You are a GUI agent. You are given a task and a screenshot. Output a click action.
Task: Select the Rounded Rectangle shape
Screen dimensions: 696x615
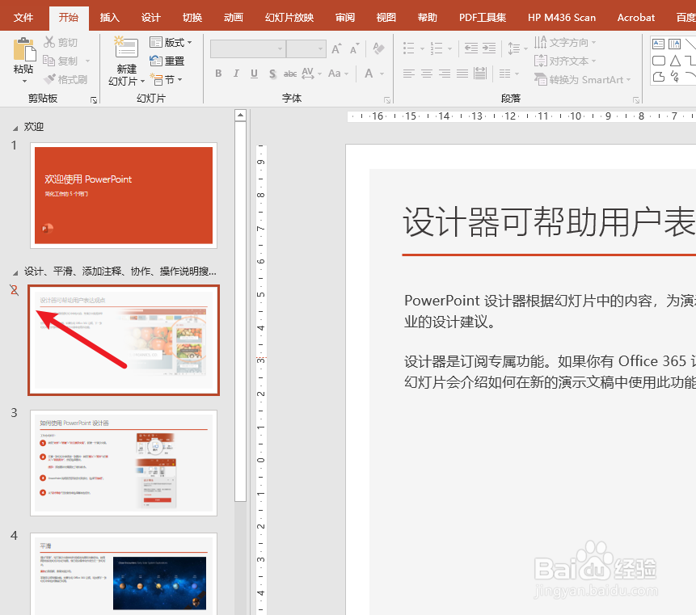658,61
